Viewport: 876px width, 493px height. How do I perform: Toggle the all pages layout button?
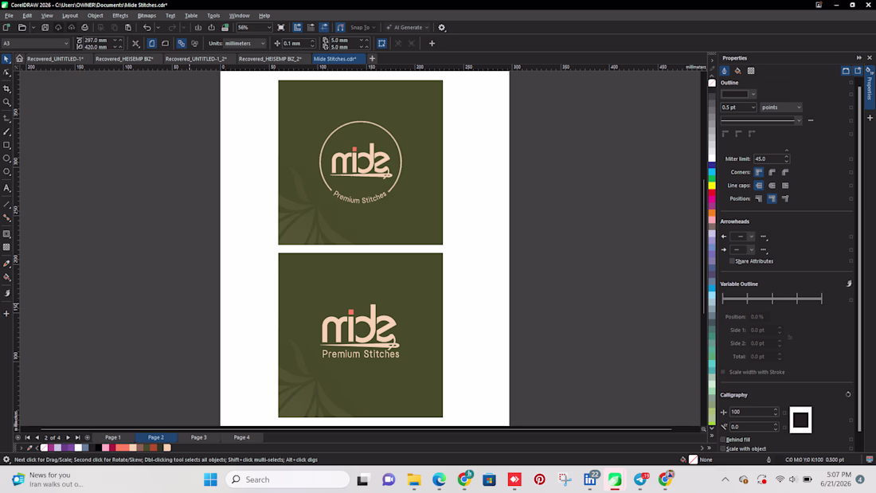coord(181,43)
